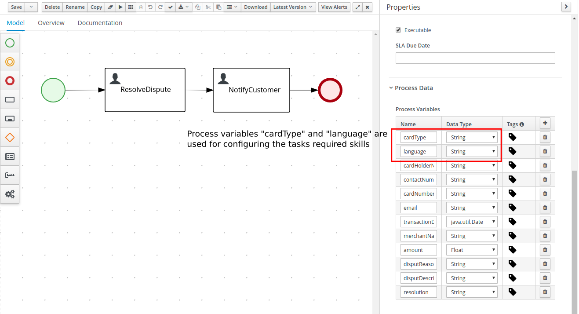The width and height of the screenshot is (579, 314).
Task: Open the Custom Tasks gears palette
Action: click(x=10, y=194)
